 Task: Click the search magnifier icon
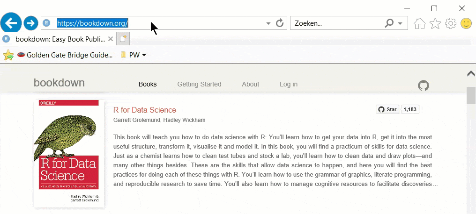[389, 23]
